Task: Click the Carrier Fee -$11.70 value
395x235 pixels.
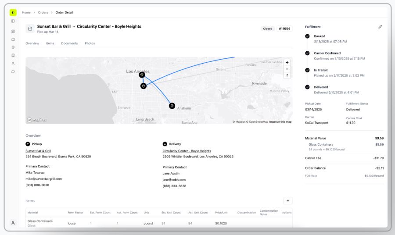Action: coord(378,158)
